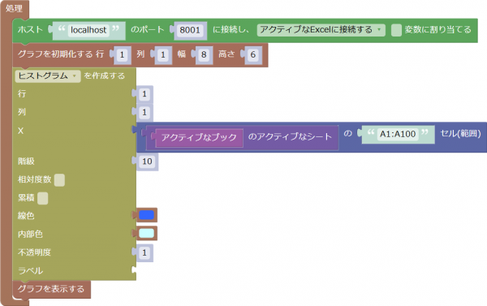Image resolution: width=487 pixels, height=306 pixels.
Task: Edit グラフを初期化する 列 value 1
Action: [x=163, y=55]
